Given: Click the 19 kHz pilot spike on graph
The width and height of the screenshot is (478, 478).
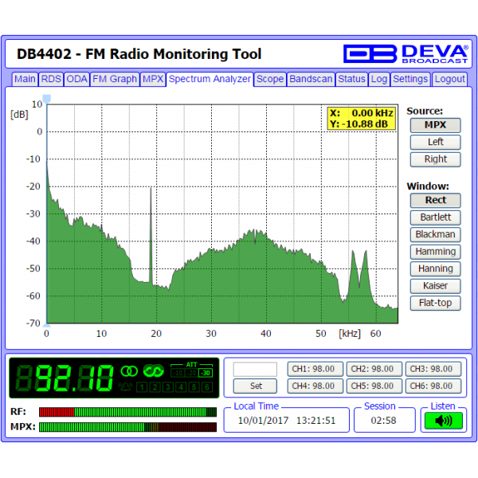Looking at the screenshot, I should [151, 235].
